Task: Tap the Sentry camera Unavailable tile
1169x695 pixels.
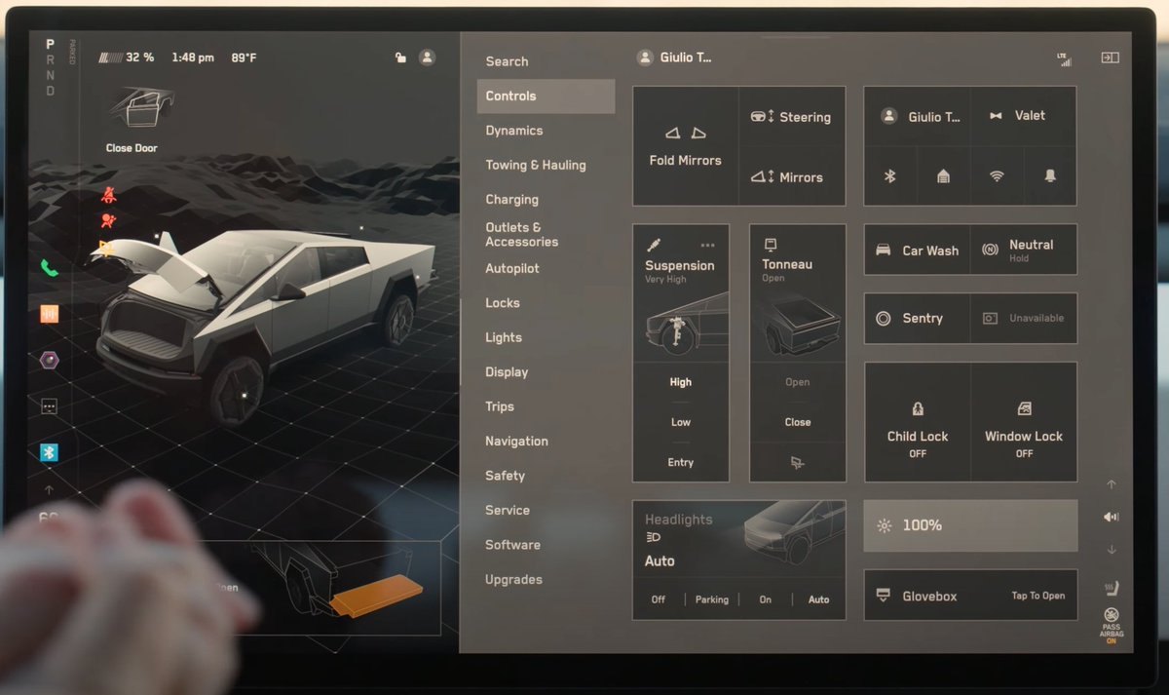Action: pyautogui.click(x=1023, y=318)
